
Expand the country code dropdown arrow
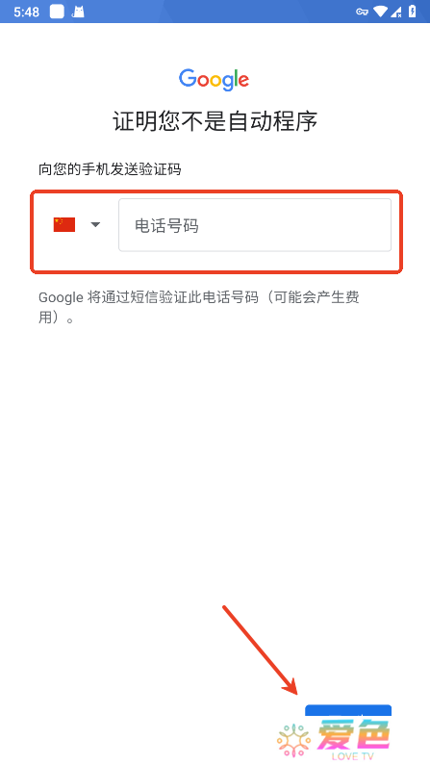tap(95, 224)
